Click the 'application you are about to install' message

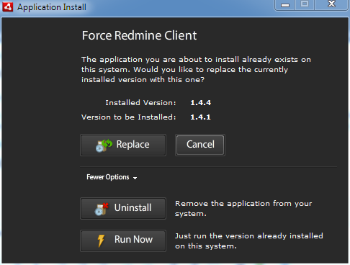[x=196, y=69]
